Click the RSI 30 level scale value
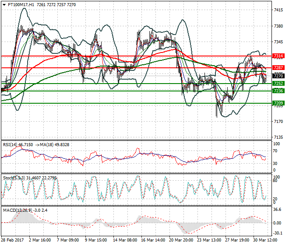The image size is (289, 245). [275, 163]
